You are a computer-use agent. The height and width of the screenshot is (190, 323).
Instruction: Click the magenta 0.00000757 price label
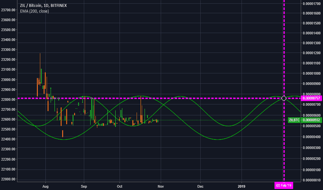click(311, 98)
